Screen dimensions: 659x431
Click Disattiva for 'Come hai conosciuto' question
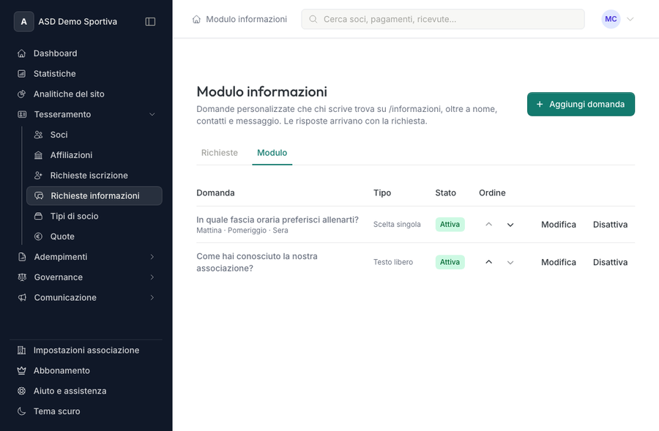(610, 262)
